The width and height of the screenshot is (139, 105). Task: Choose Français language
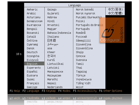click(x=33, y=83)
